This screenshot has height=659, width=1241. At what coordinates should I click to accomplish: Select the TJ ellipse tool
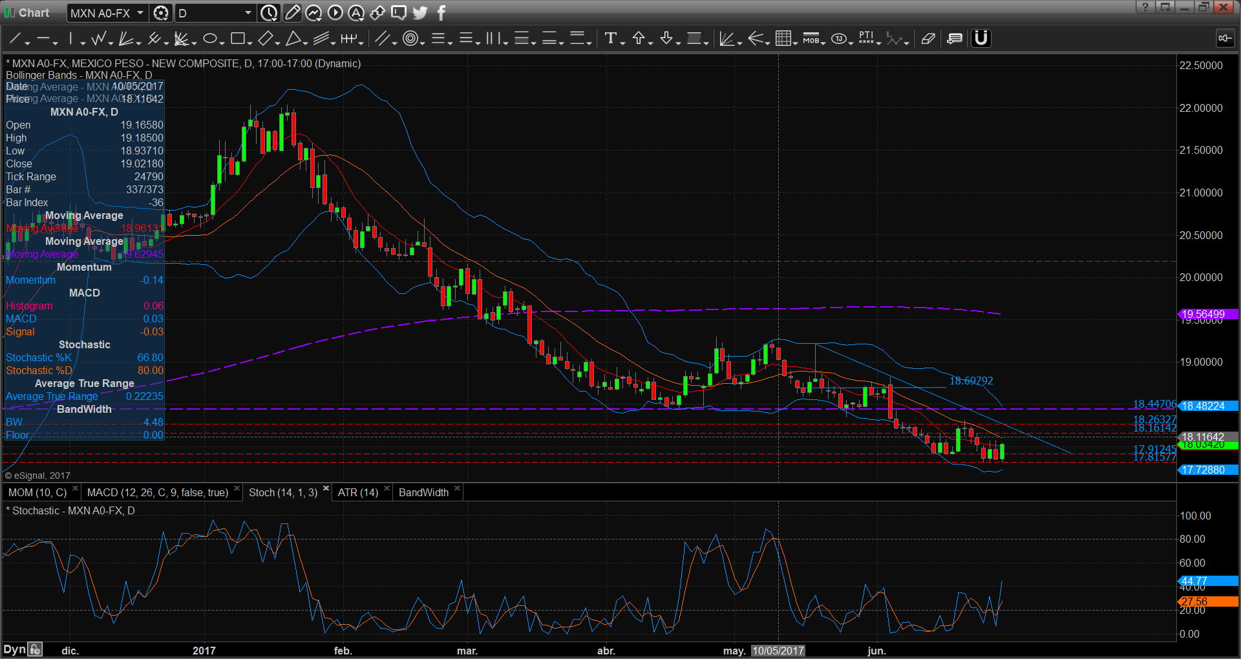[838, 39]
